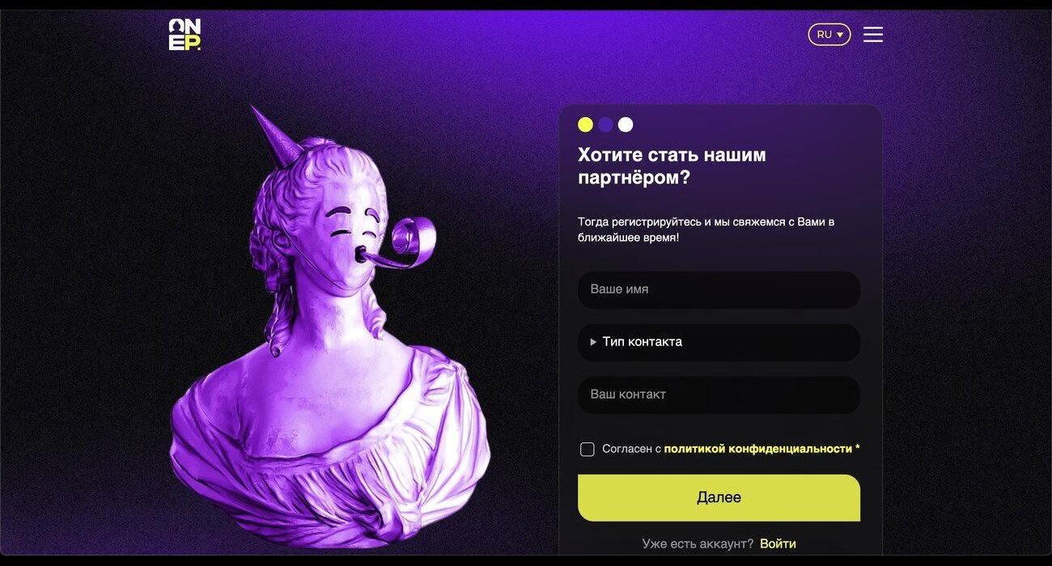Click the white dot on the form card
Image resolution: width=1052 pixels, height=566 pixels.
(x=626, y=125)
